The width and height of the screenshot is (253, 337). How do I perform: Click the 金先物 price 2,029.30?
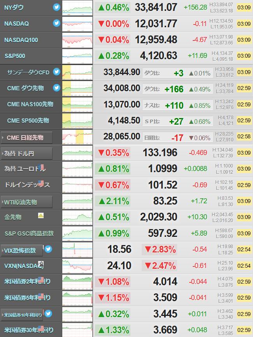tap(158, 217)
